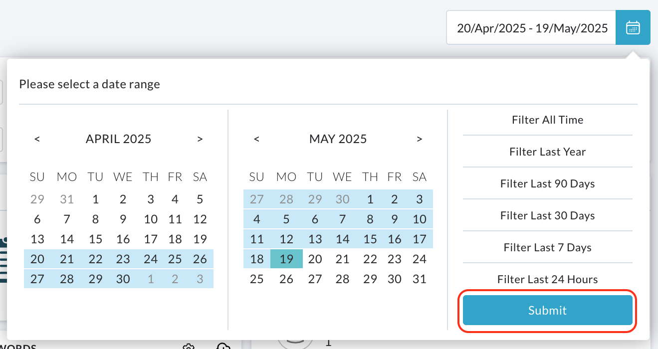
Task: Pick May 20 in the May calendar
Action: [x=315, y=259]
